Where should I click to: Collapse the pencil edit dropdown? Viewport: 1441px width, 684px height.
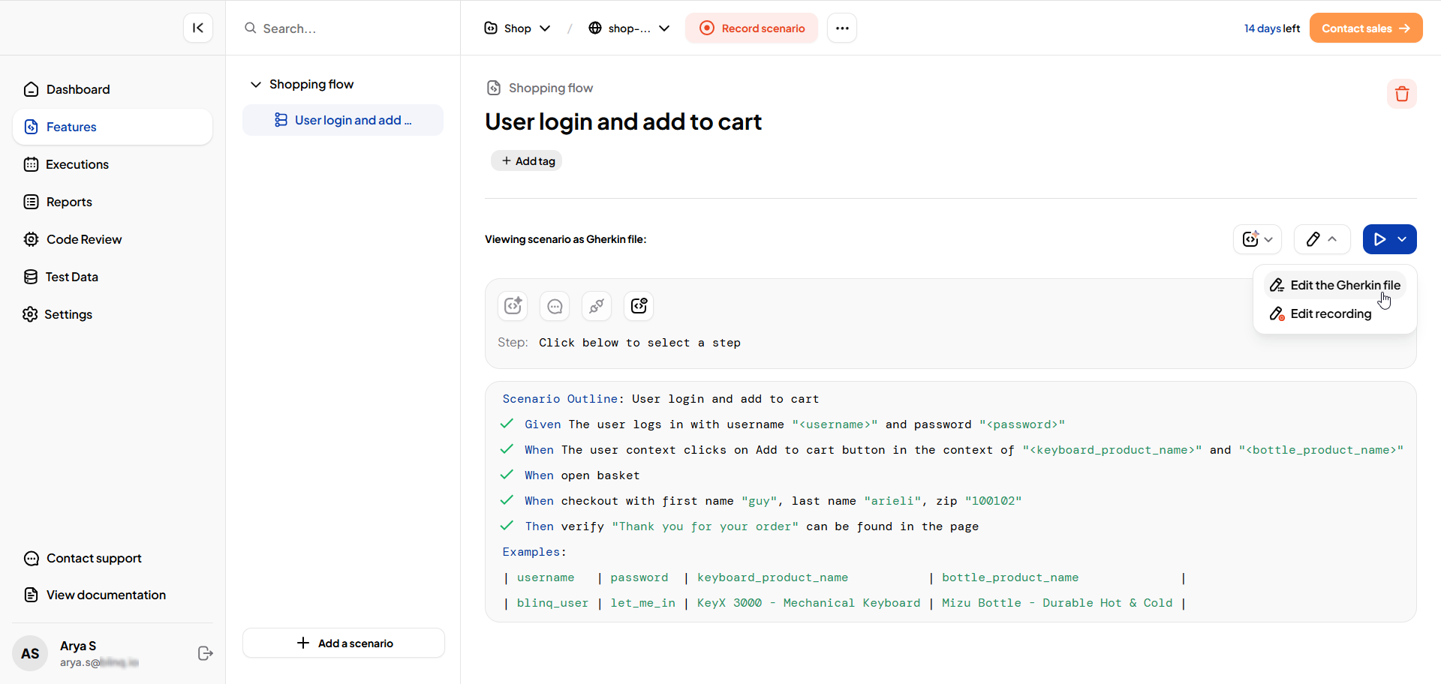click(x=1322, y=239)
